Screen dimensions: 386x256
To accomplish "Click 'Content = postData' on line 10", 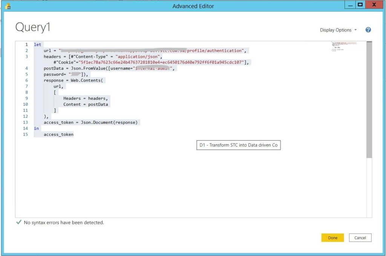I will tap(86, 104).
